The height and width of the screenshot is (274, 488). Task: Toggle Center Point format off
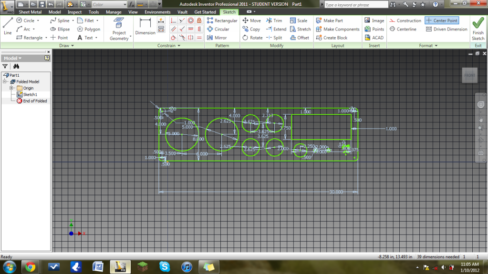[442, 20]
